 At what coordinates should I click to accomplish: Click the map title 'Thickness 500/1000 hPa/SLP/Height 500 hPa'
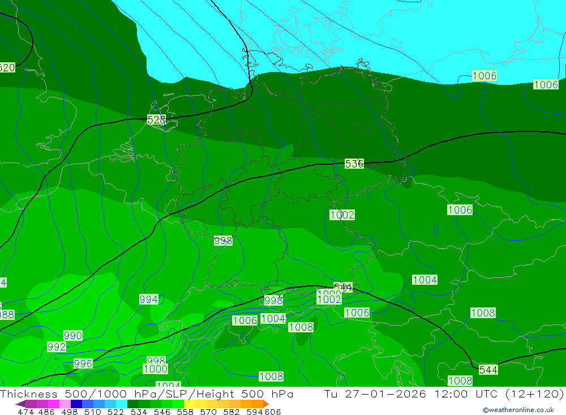tap(147, 393)
